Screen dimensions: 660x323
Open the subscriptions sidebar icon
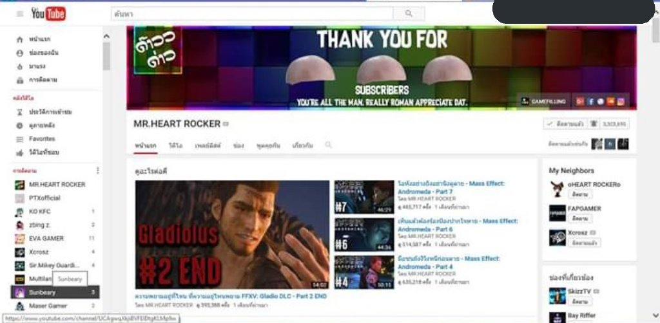click(x=19, y=80)
